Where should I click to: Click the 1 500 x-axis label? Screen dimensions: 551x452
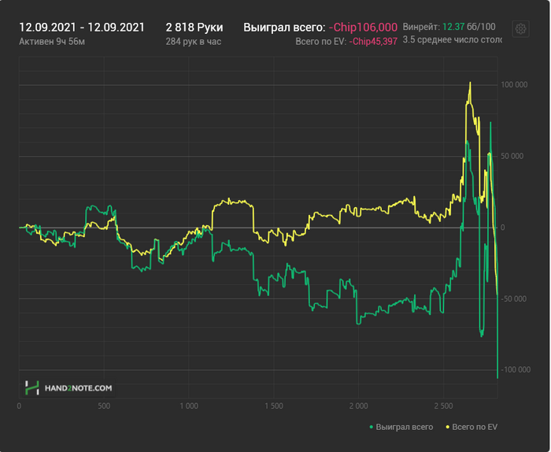tap(274, 406)
